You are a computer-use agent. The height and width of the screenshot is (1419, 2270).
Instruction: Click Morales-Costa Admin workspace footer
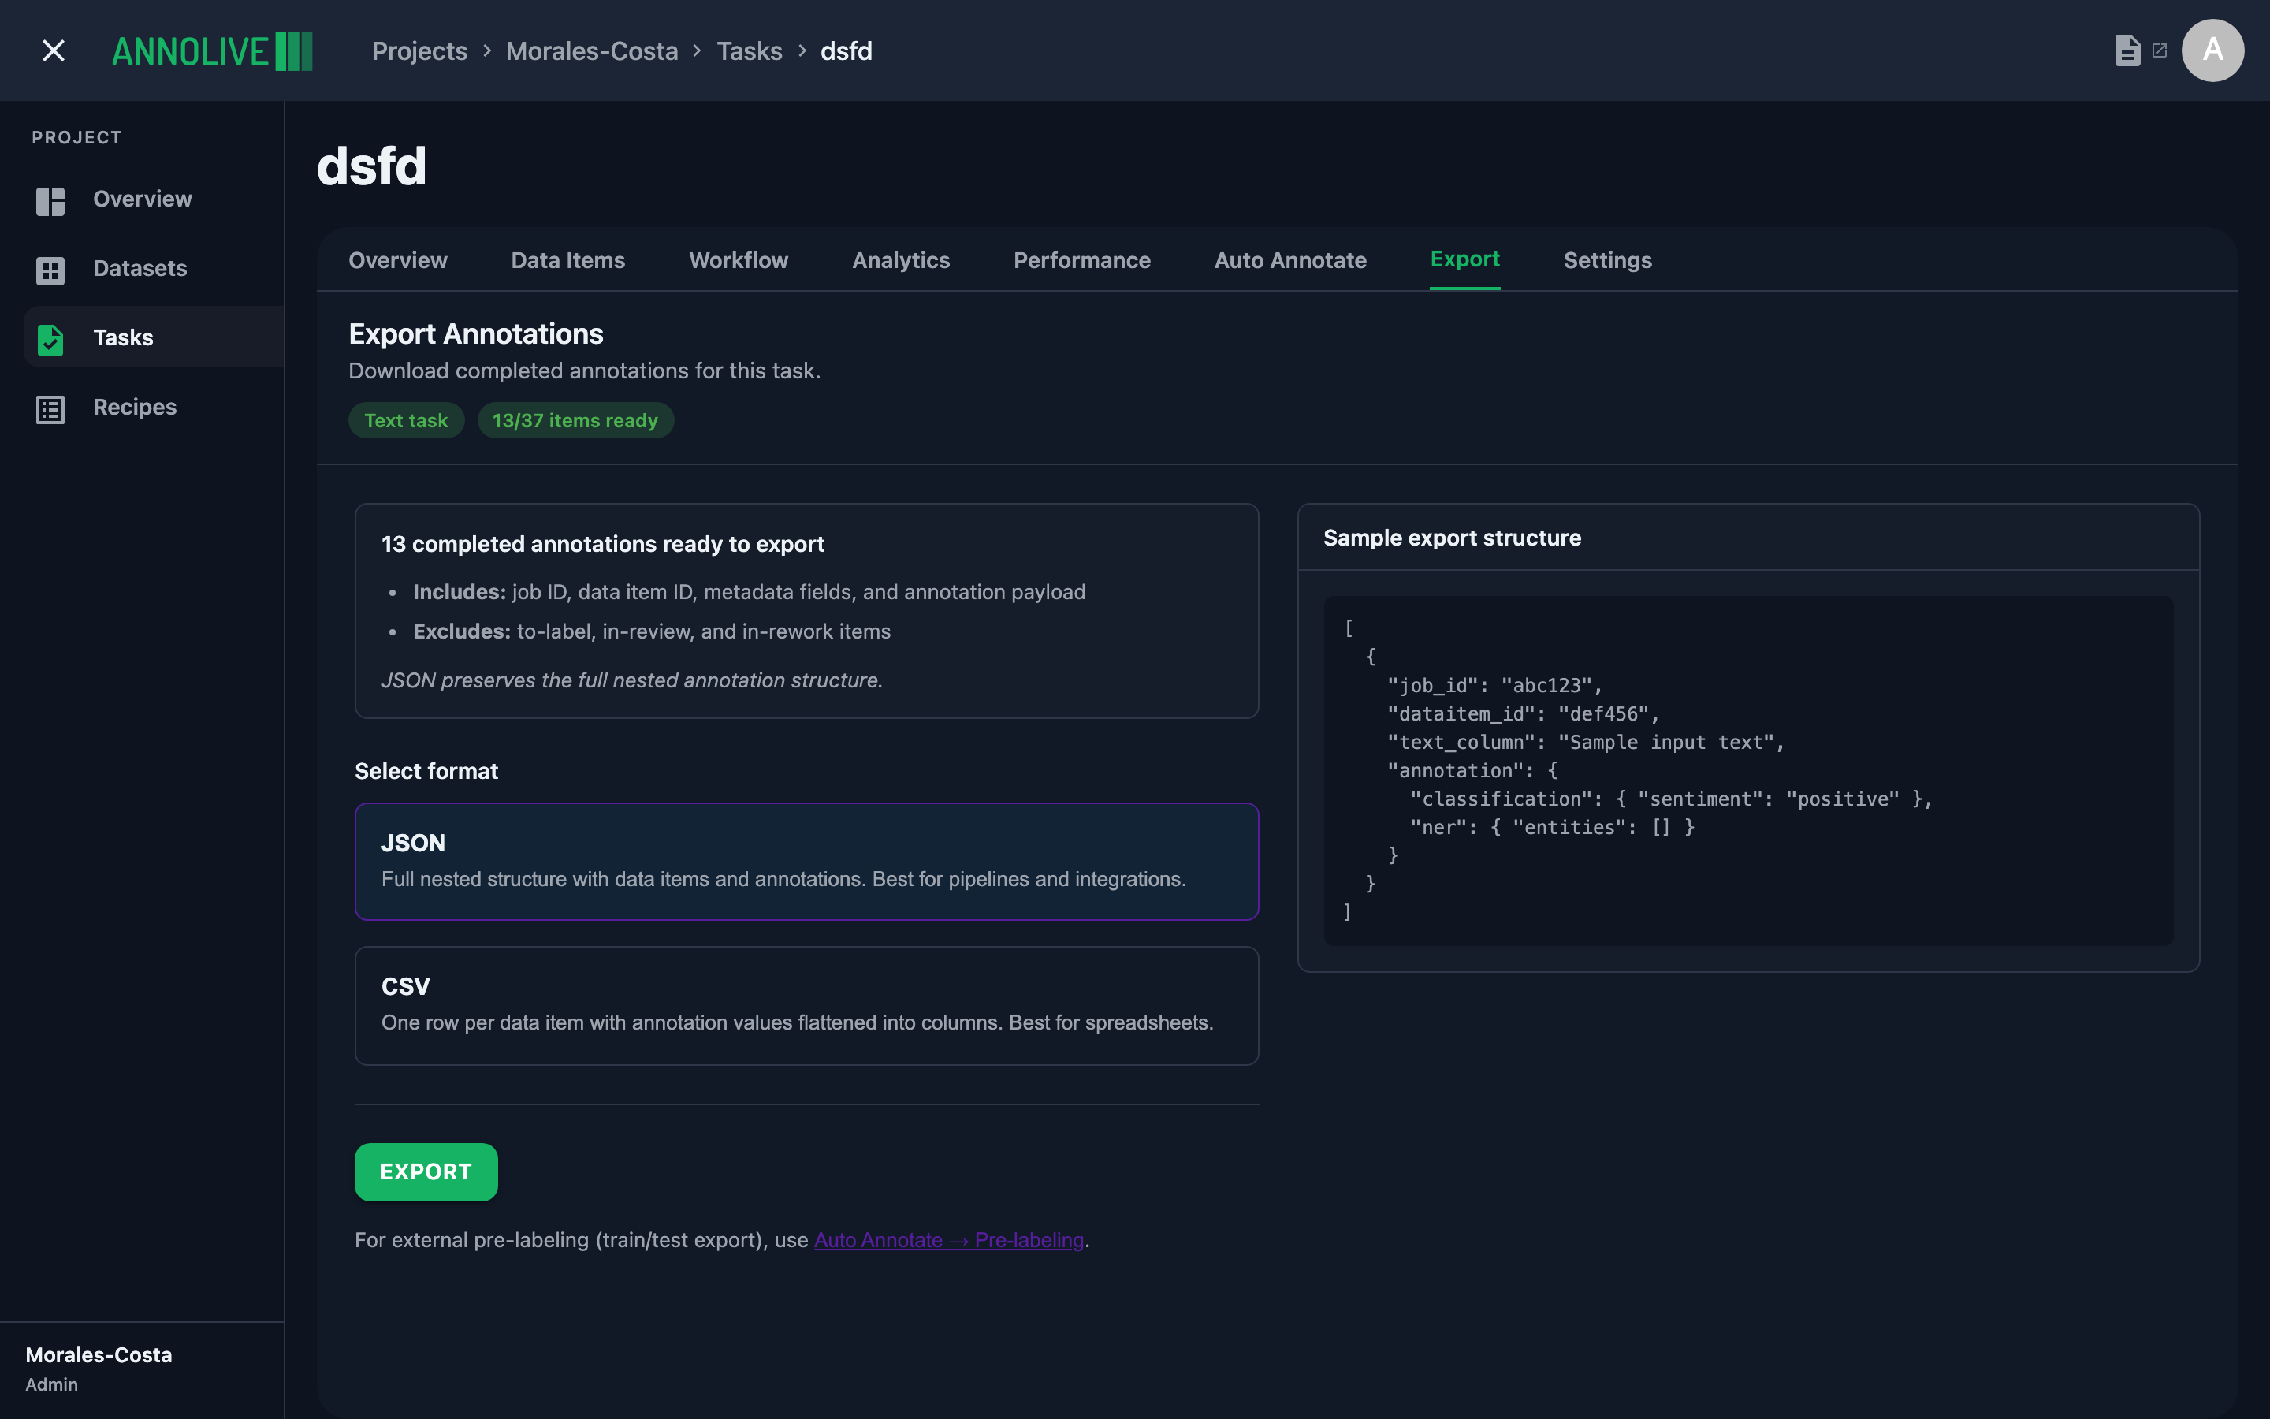click(99, 1369)
